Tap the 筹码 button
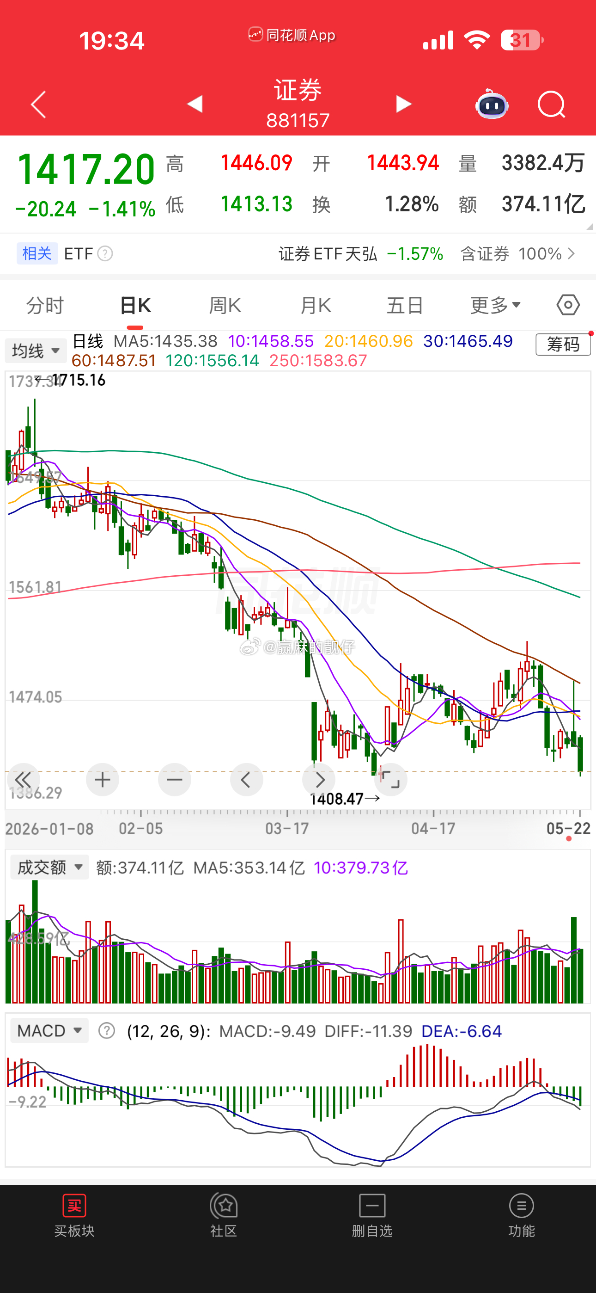Image resolution: width=596 pixels, height=1293 pixels. 563,345
